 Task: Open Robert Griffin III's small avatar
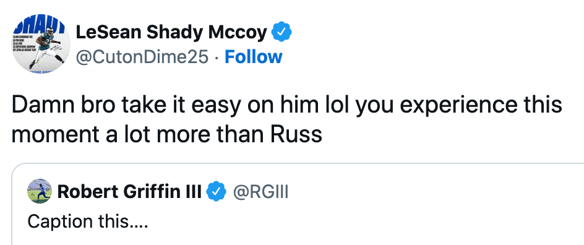pyautogui.click(x=40, y=191)
